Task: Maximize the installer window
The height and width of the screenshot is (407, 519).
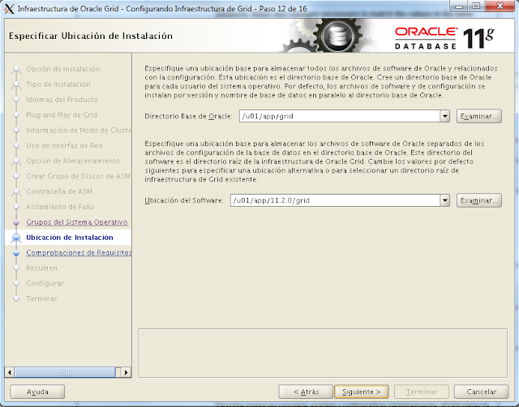Action: coord(476,6)
